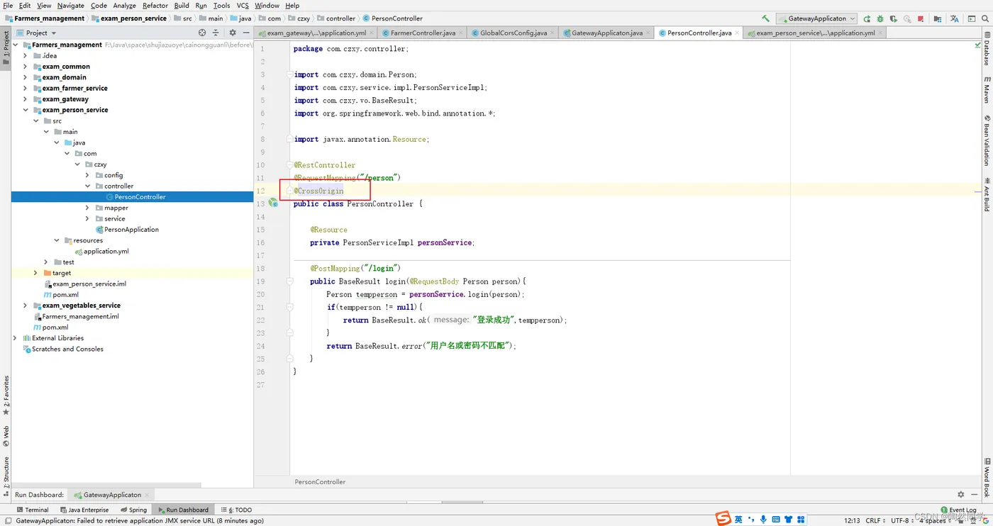This screenshot has width=993, height=526.
Task: Select exam_person_service.iml file
Action: [89, 284]
